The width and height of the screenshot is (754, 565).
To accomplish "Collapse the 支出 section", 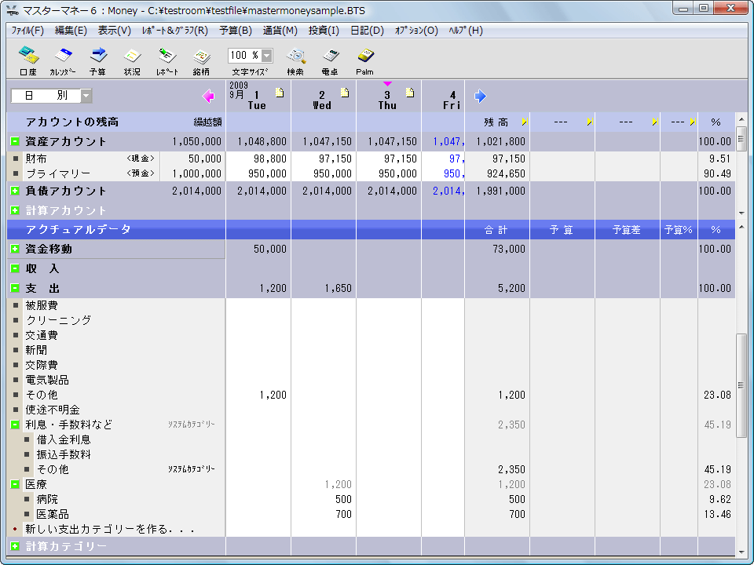I will (x=15, y=288).
